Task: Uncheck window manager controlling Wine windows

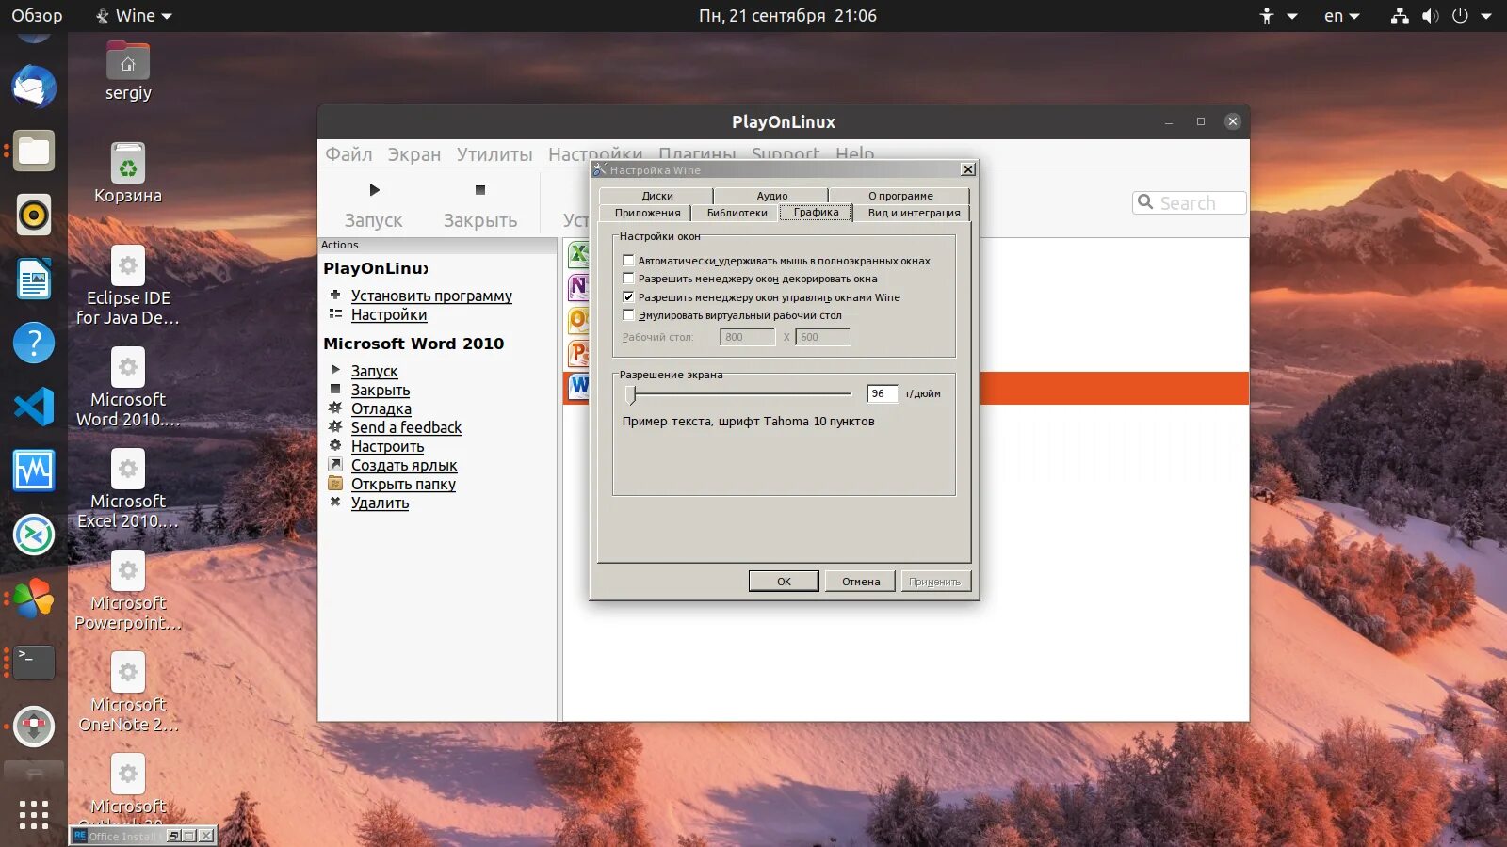Action: tap(628, 297)
